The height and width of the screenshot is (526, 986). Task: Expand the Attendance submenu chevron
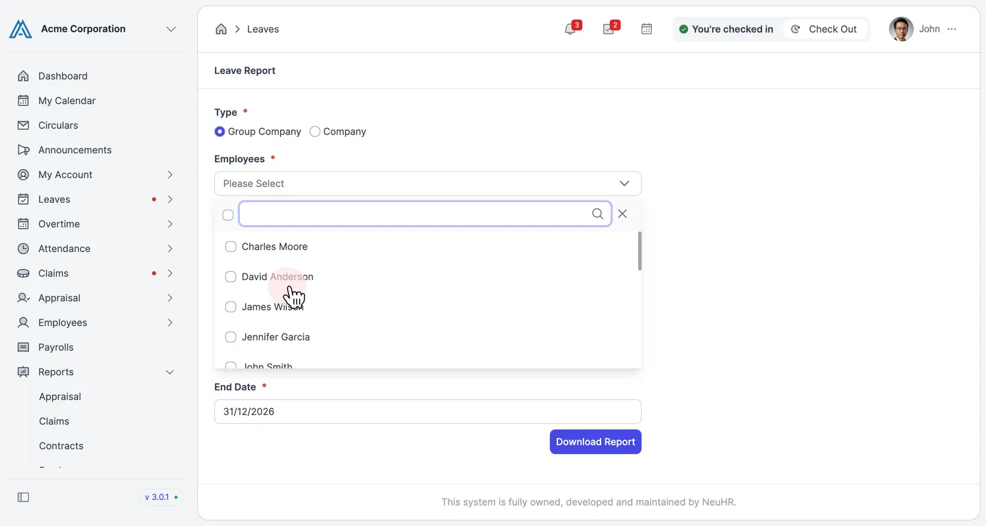click(170, 249)
